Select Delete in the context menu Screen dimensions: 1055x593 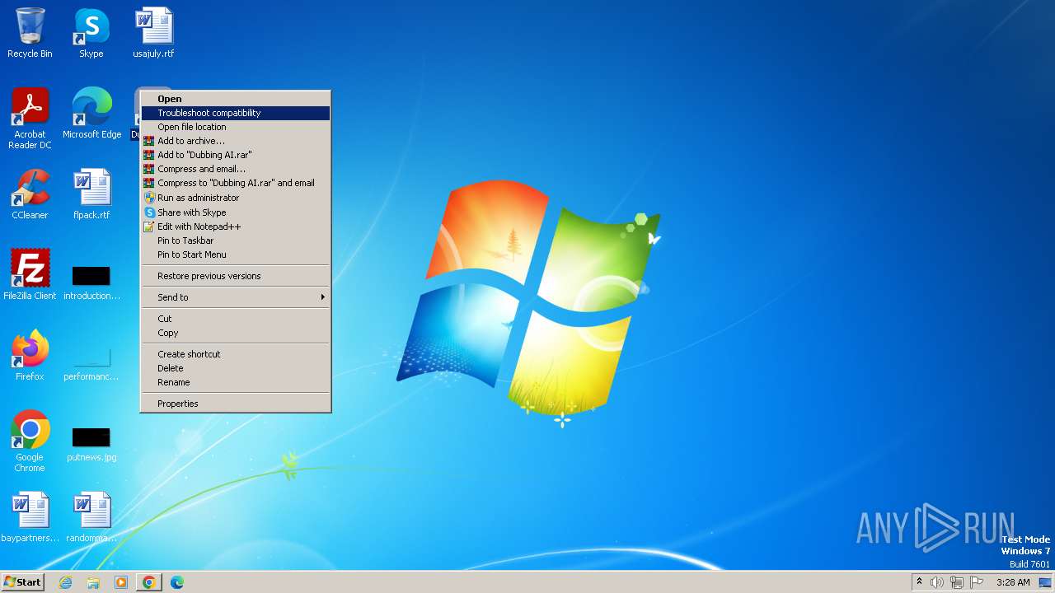(x=236, y=368)
